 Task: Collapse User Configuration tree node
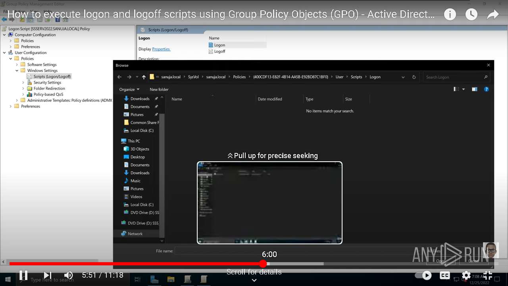click(4, 52)
